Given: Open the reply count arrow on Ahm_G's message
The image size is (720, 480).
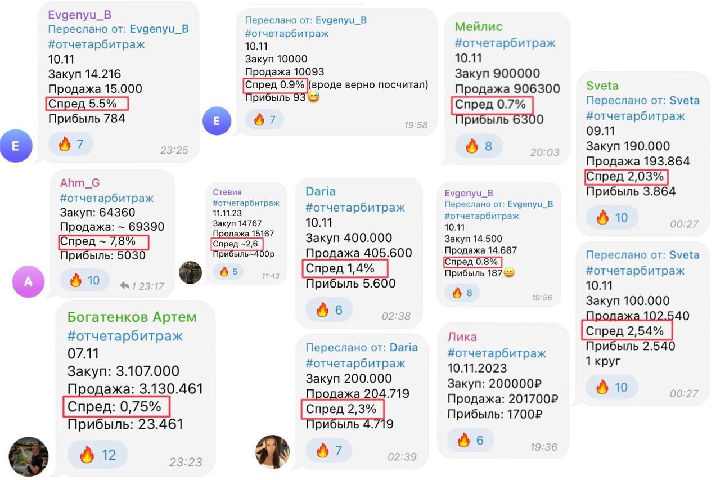Looking at the screenshot, I should 125,286.
